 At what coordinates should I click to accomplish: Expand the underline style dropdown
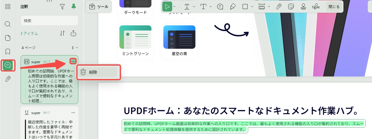(194, 7)
